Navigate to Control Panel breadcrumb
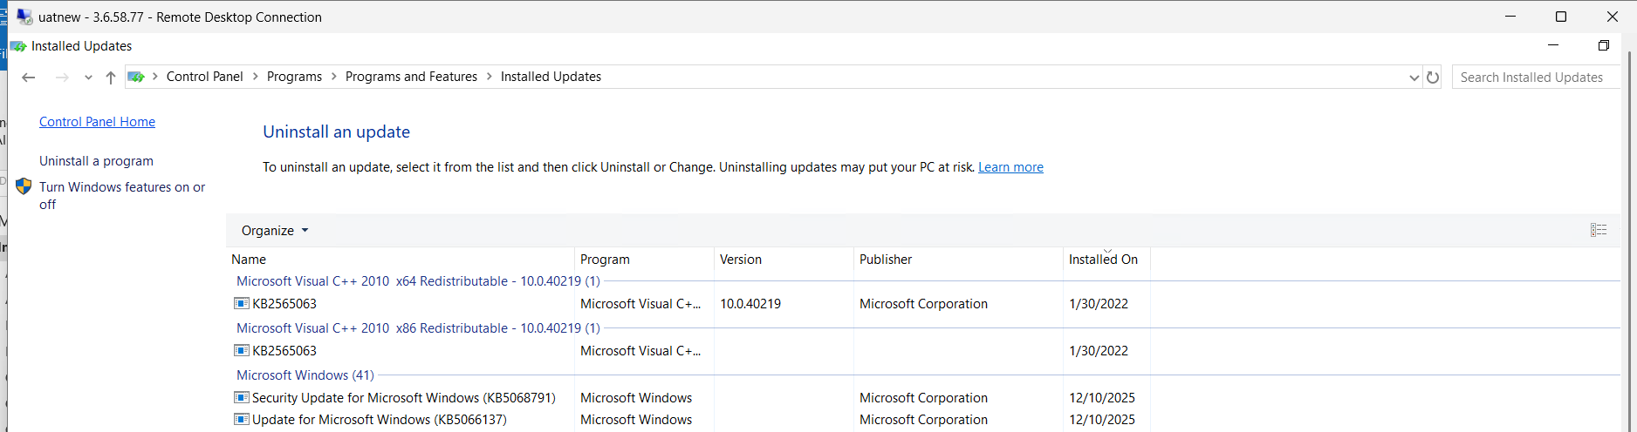This screenshot has width=1637, height=432. [x=204, y=77]
